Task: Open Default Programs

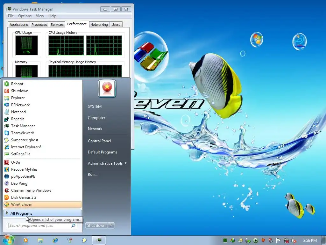Action: tap(103, 152)
